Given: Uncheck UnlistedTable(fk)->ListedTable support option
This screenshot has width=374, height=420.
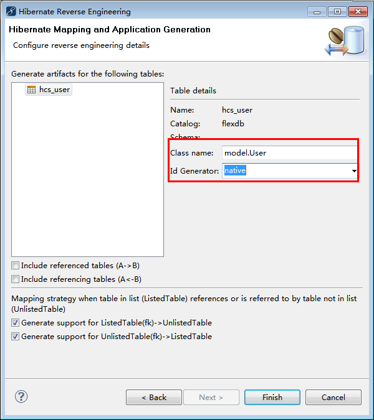Looking at the screenshot, I should click(16, 337).
